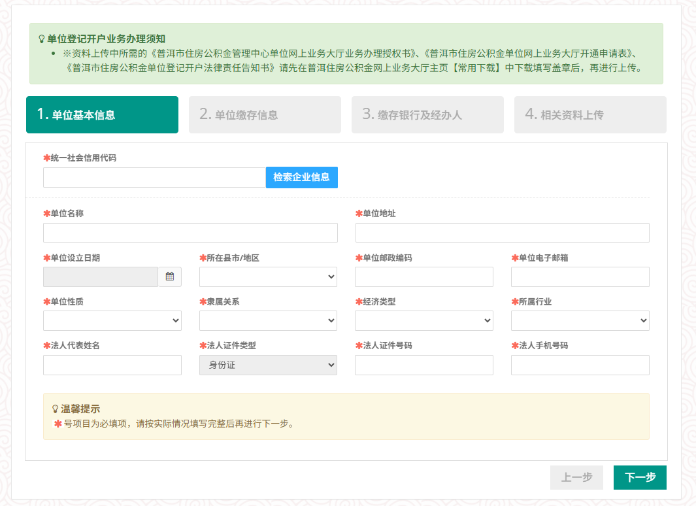The image size is (696, 506).
Task: Switch to 单位缴存信息 step tab
Action: pyautogui.click(x=265, y=115)
